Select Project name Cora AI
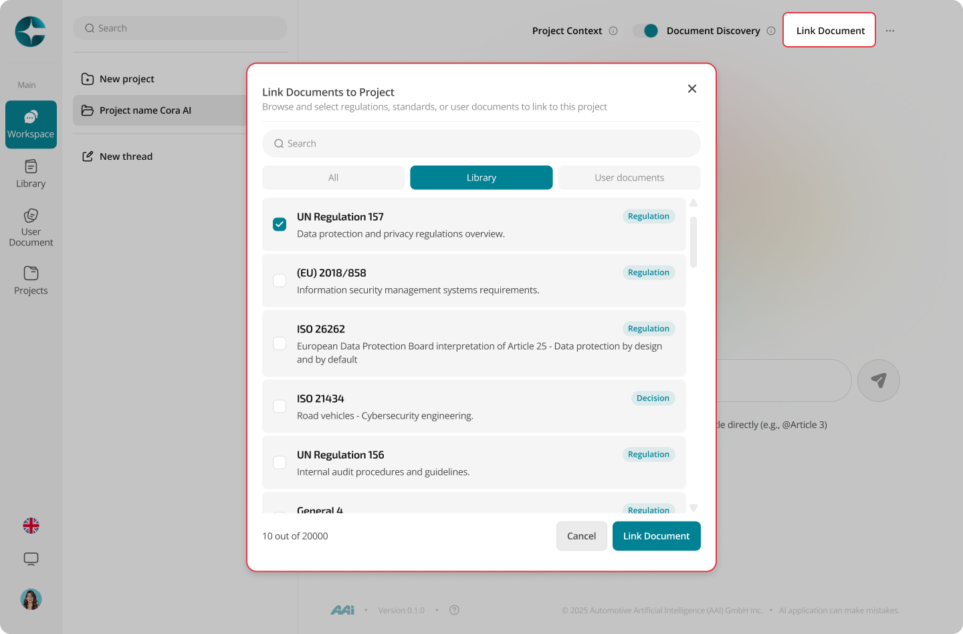 (x=160, y=110)
